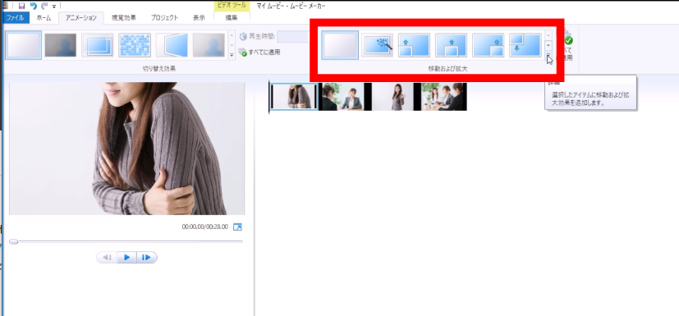
Task: Open the quick access toolbar customize dropdown
Action: (x=54, y=7)
